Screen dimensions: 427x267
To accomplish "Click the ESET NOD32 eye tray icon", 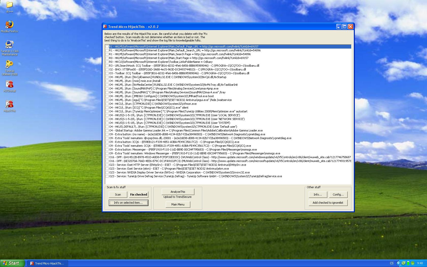I will [403, 263].
